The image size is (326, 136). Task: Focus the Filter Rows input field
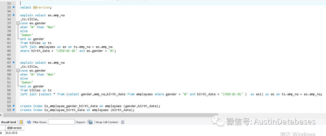pyautogui.click(x=61, y=122)
